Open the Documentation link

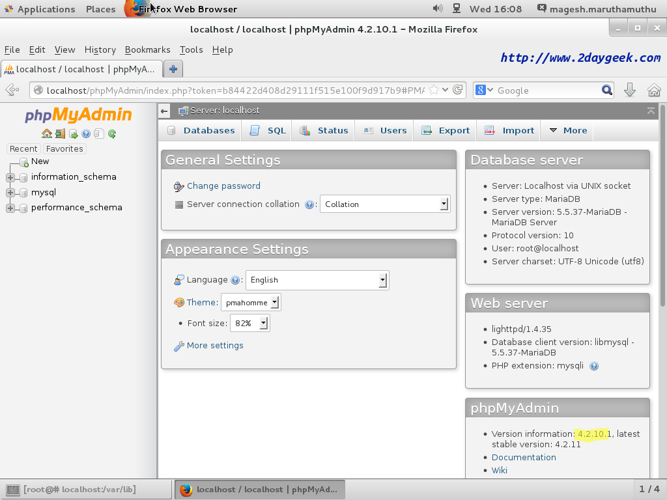pyautogui.click(x=524, y=458)
